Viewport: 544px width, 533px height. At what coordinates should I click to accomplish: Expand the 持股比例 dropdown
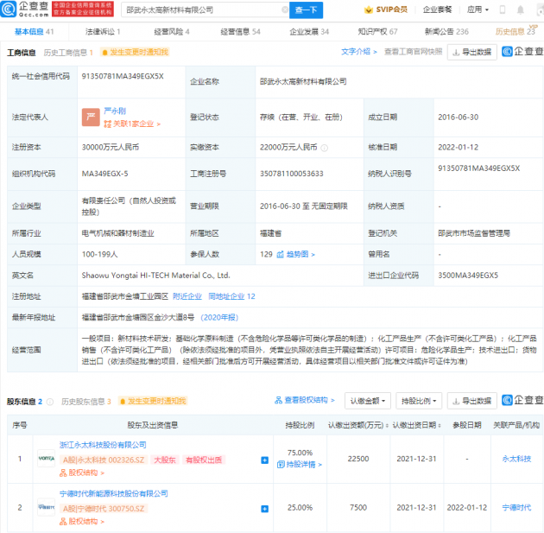(419, 401)
